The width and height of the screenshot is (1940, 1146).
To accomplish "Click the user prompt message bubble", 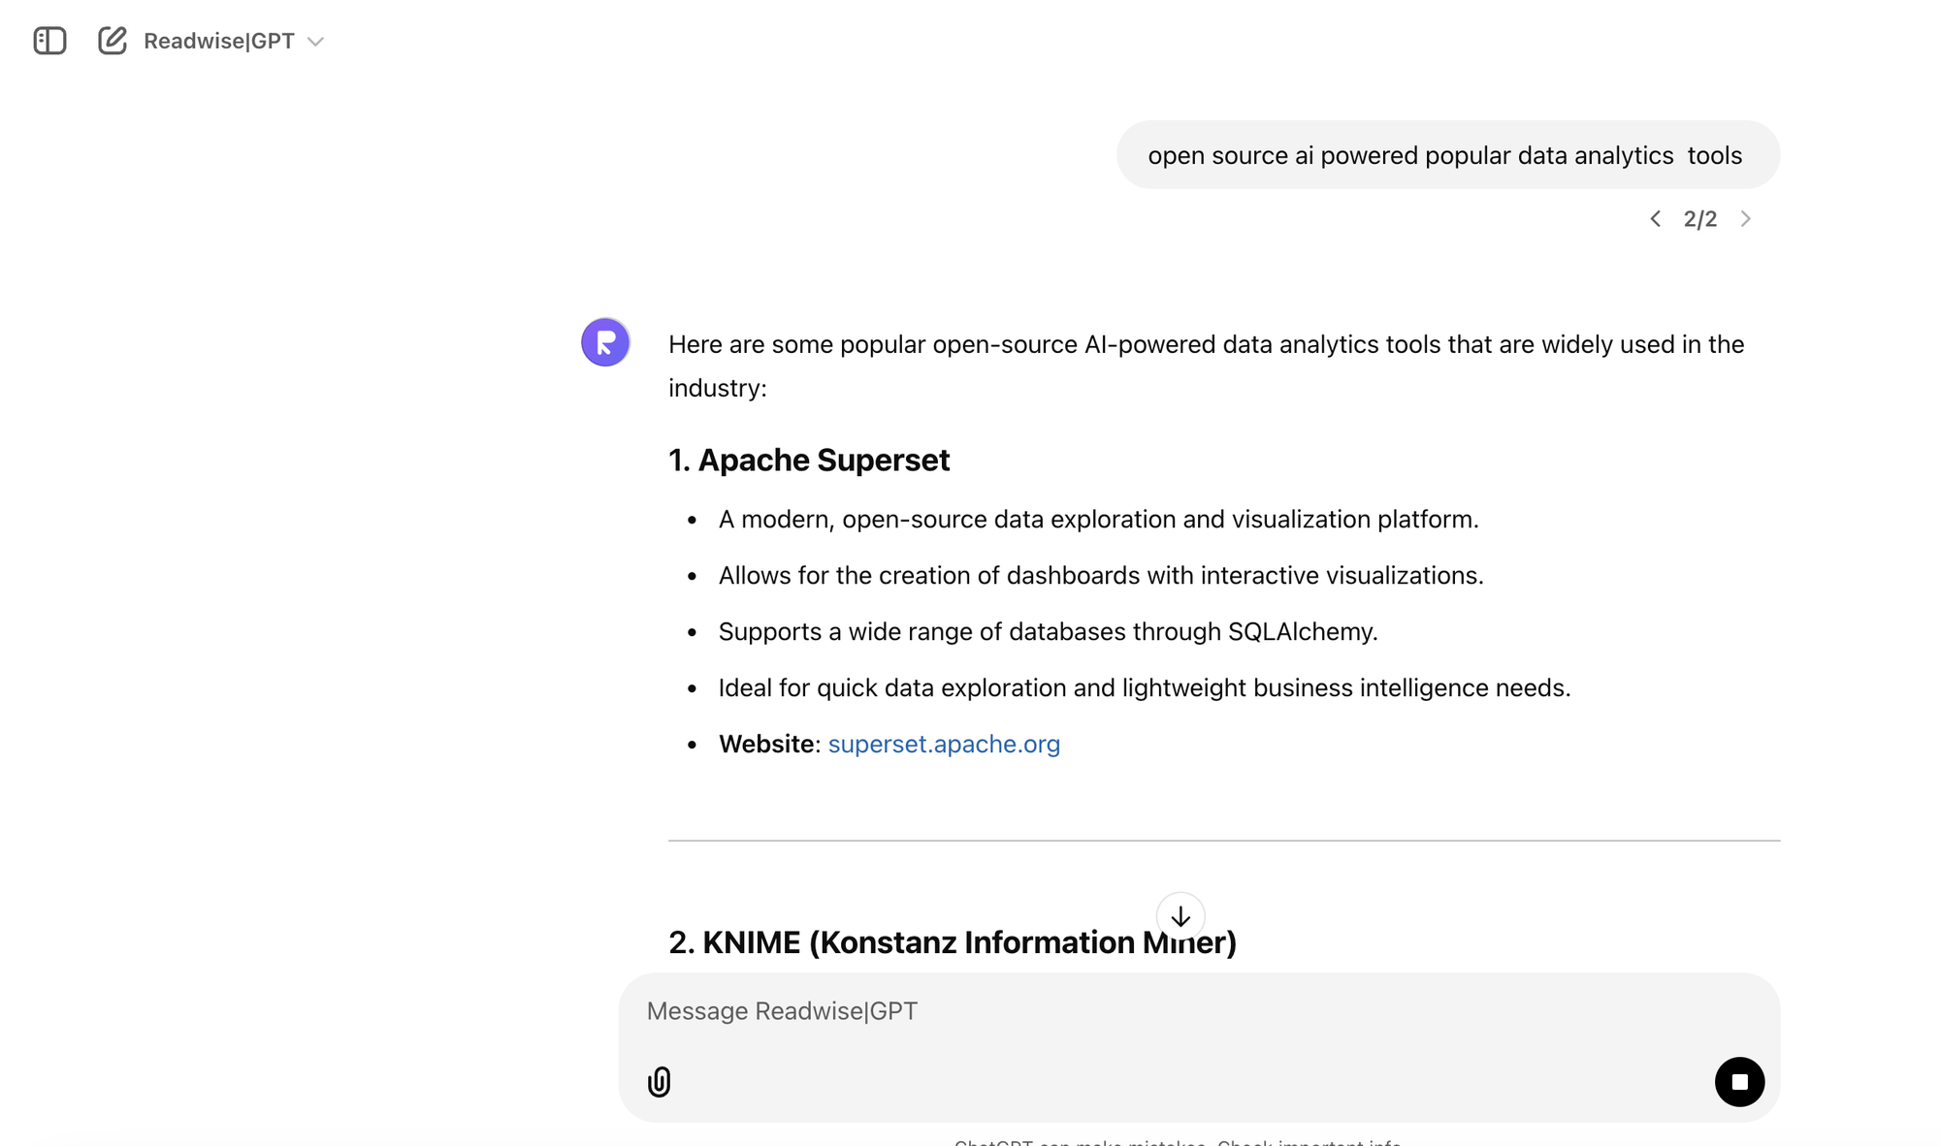I will tap(1445, 155).
